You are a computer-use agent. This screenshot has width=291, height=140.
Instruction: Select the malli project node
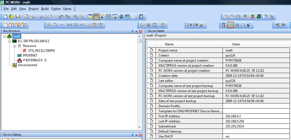[x=16, y=36]
